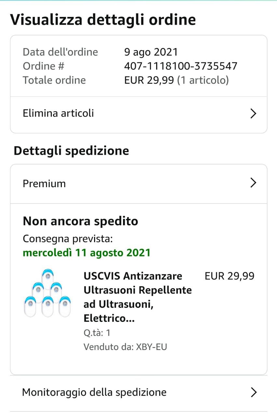277x416 pixels.
Task: Open Monitoraggio della spedizione text
Action: [x=94, y=392]
